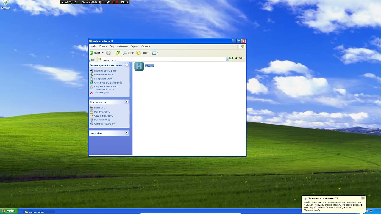This screenshot has width=381, height=214.
Task: Open the Справка menu
Action: pos(145,46)
